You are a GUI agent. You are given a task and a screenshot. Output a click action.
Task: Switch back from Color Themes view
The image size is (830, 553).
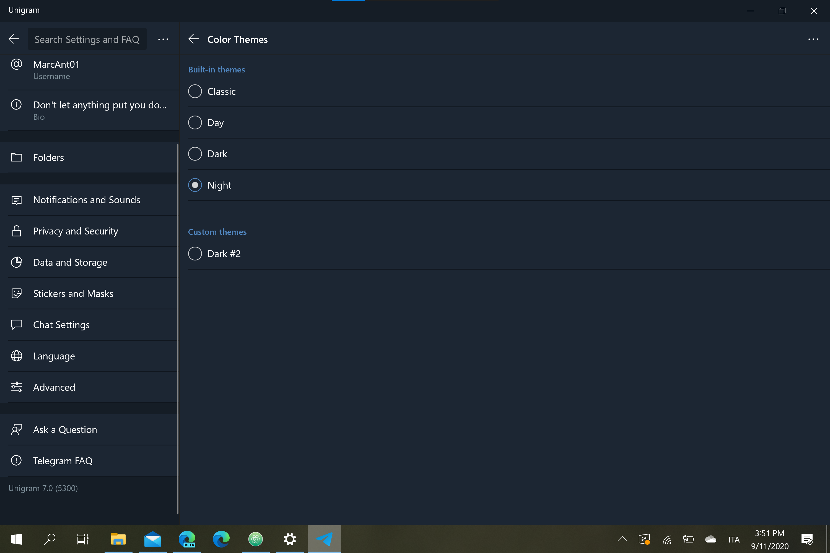pos(194,39)
